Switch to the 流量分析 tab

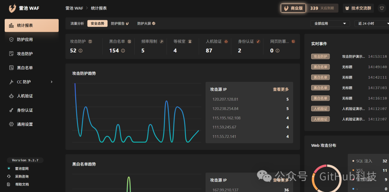click(77, 23)
